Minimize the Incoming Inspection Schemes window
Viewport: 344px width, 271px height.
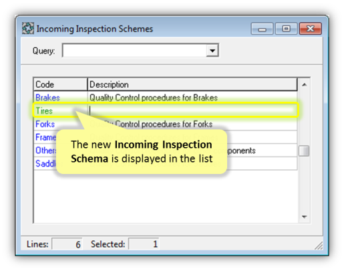[262, 29]
